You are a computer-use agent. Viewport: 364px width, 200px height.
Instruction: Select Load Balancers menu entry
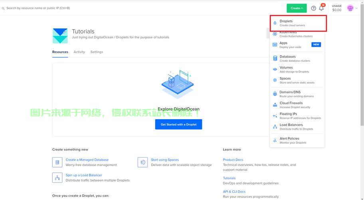click(297, 127)
